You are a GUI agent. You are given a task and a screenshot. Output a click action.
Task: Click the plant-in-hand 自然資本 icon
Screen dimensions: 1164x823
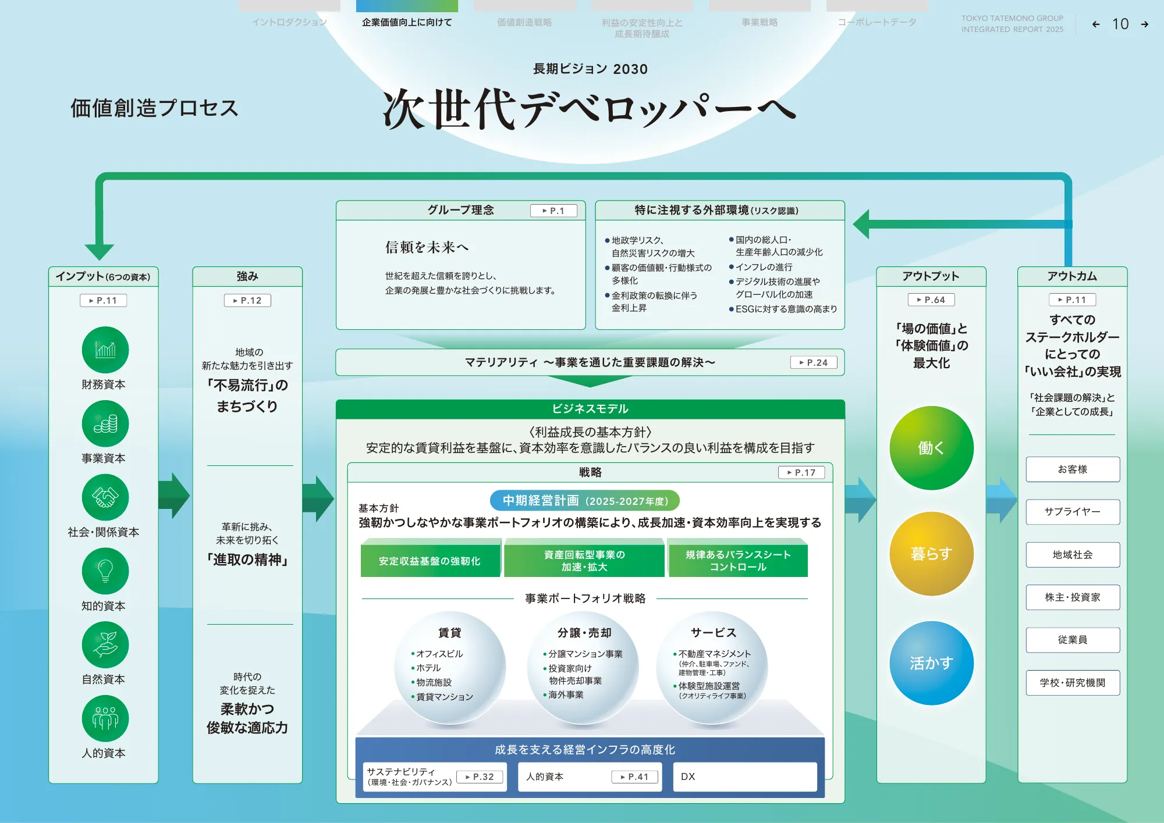click(105, 645)
